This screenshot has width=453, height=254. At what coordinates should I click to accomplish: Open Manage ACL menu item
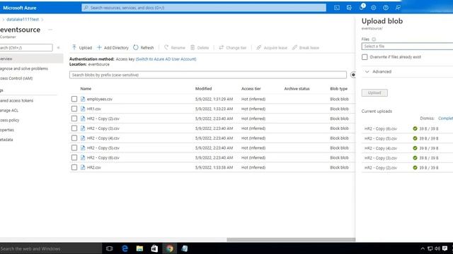click(9, 110)
